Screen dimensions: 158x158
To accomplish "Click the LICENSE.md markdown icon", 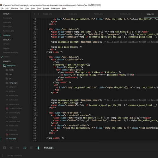I will [x=7, y=134].
